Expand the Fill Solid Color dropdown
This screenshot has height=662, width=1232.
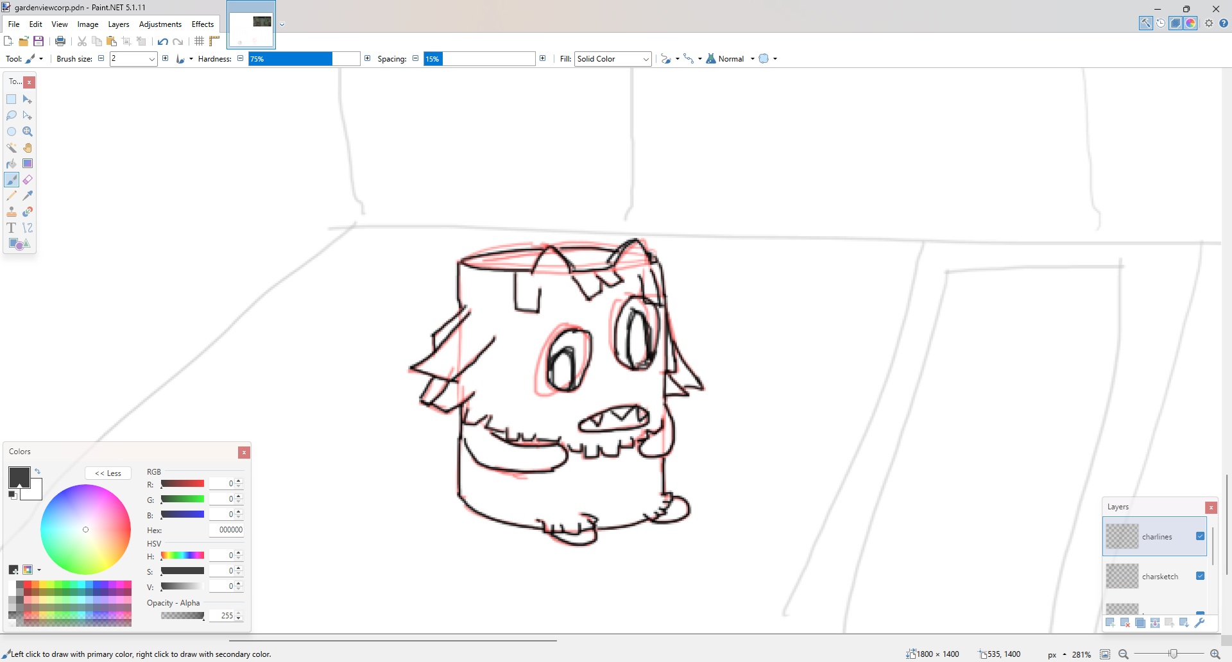click(x=646, y=59)
